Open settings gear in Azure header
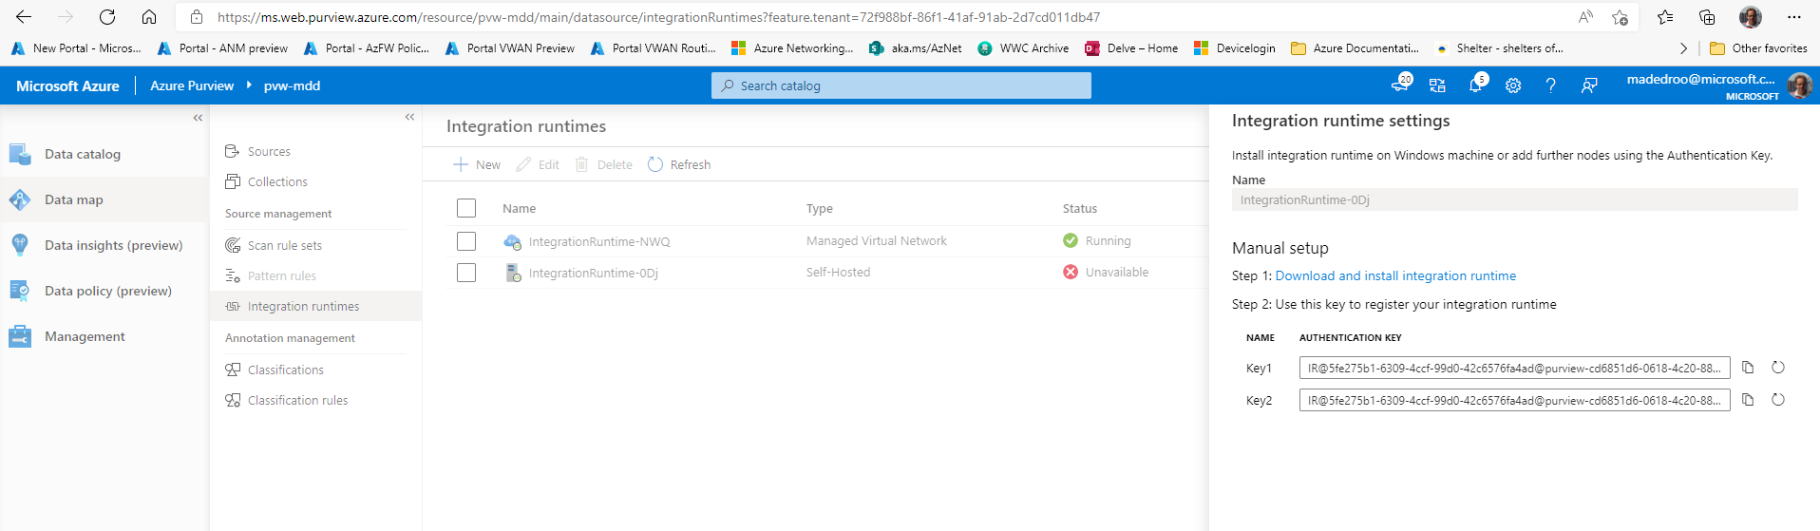The height and width of the screenshot is (531, 1820). pyautogui.click(x=1513, y=85)
